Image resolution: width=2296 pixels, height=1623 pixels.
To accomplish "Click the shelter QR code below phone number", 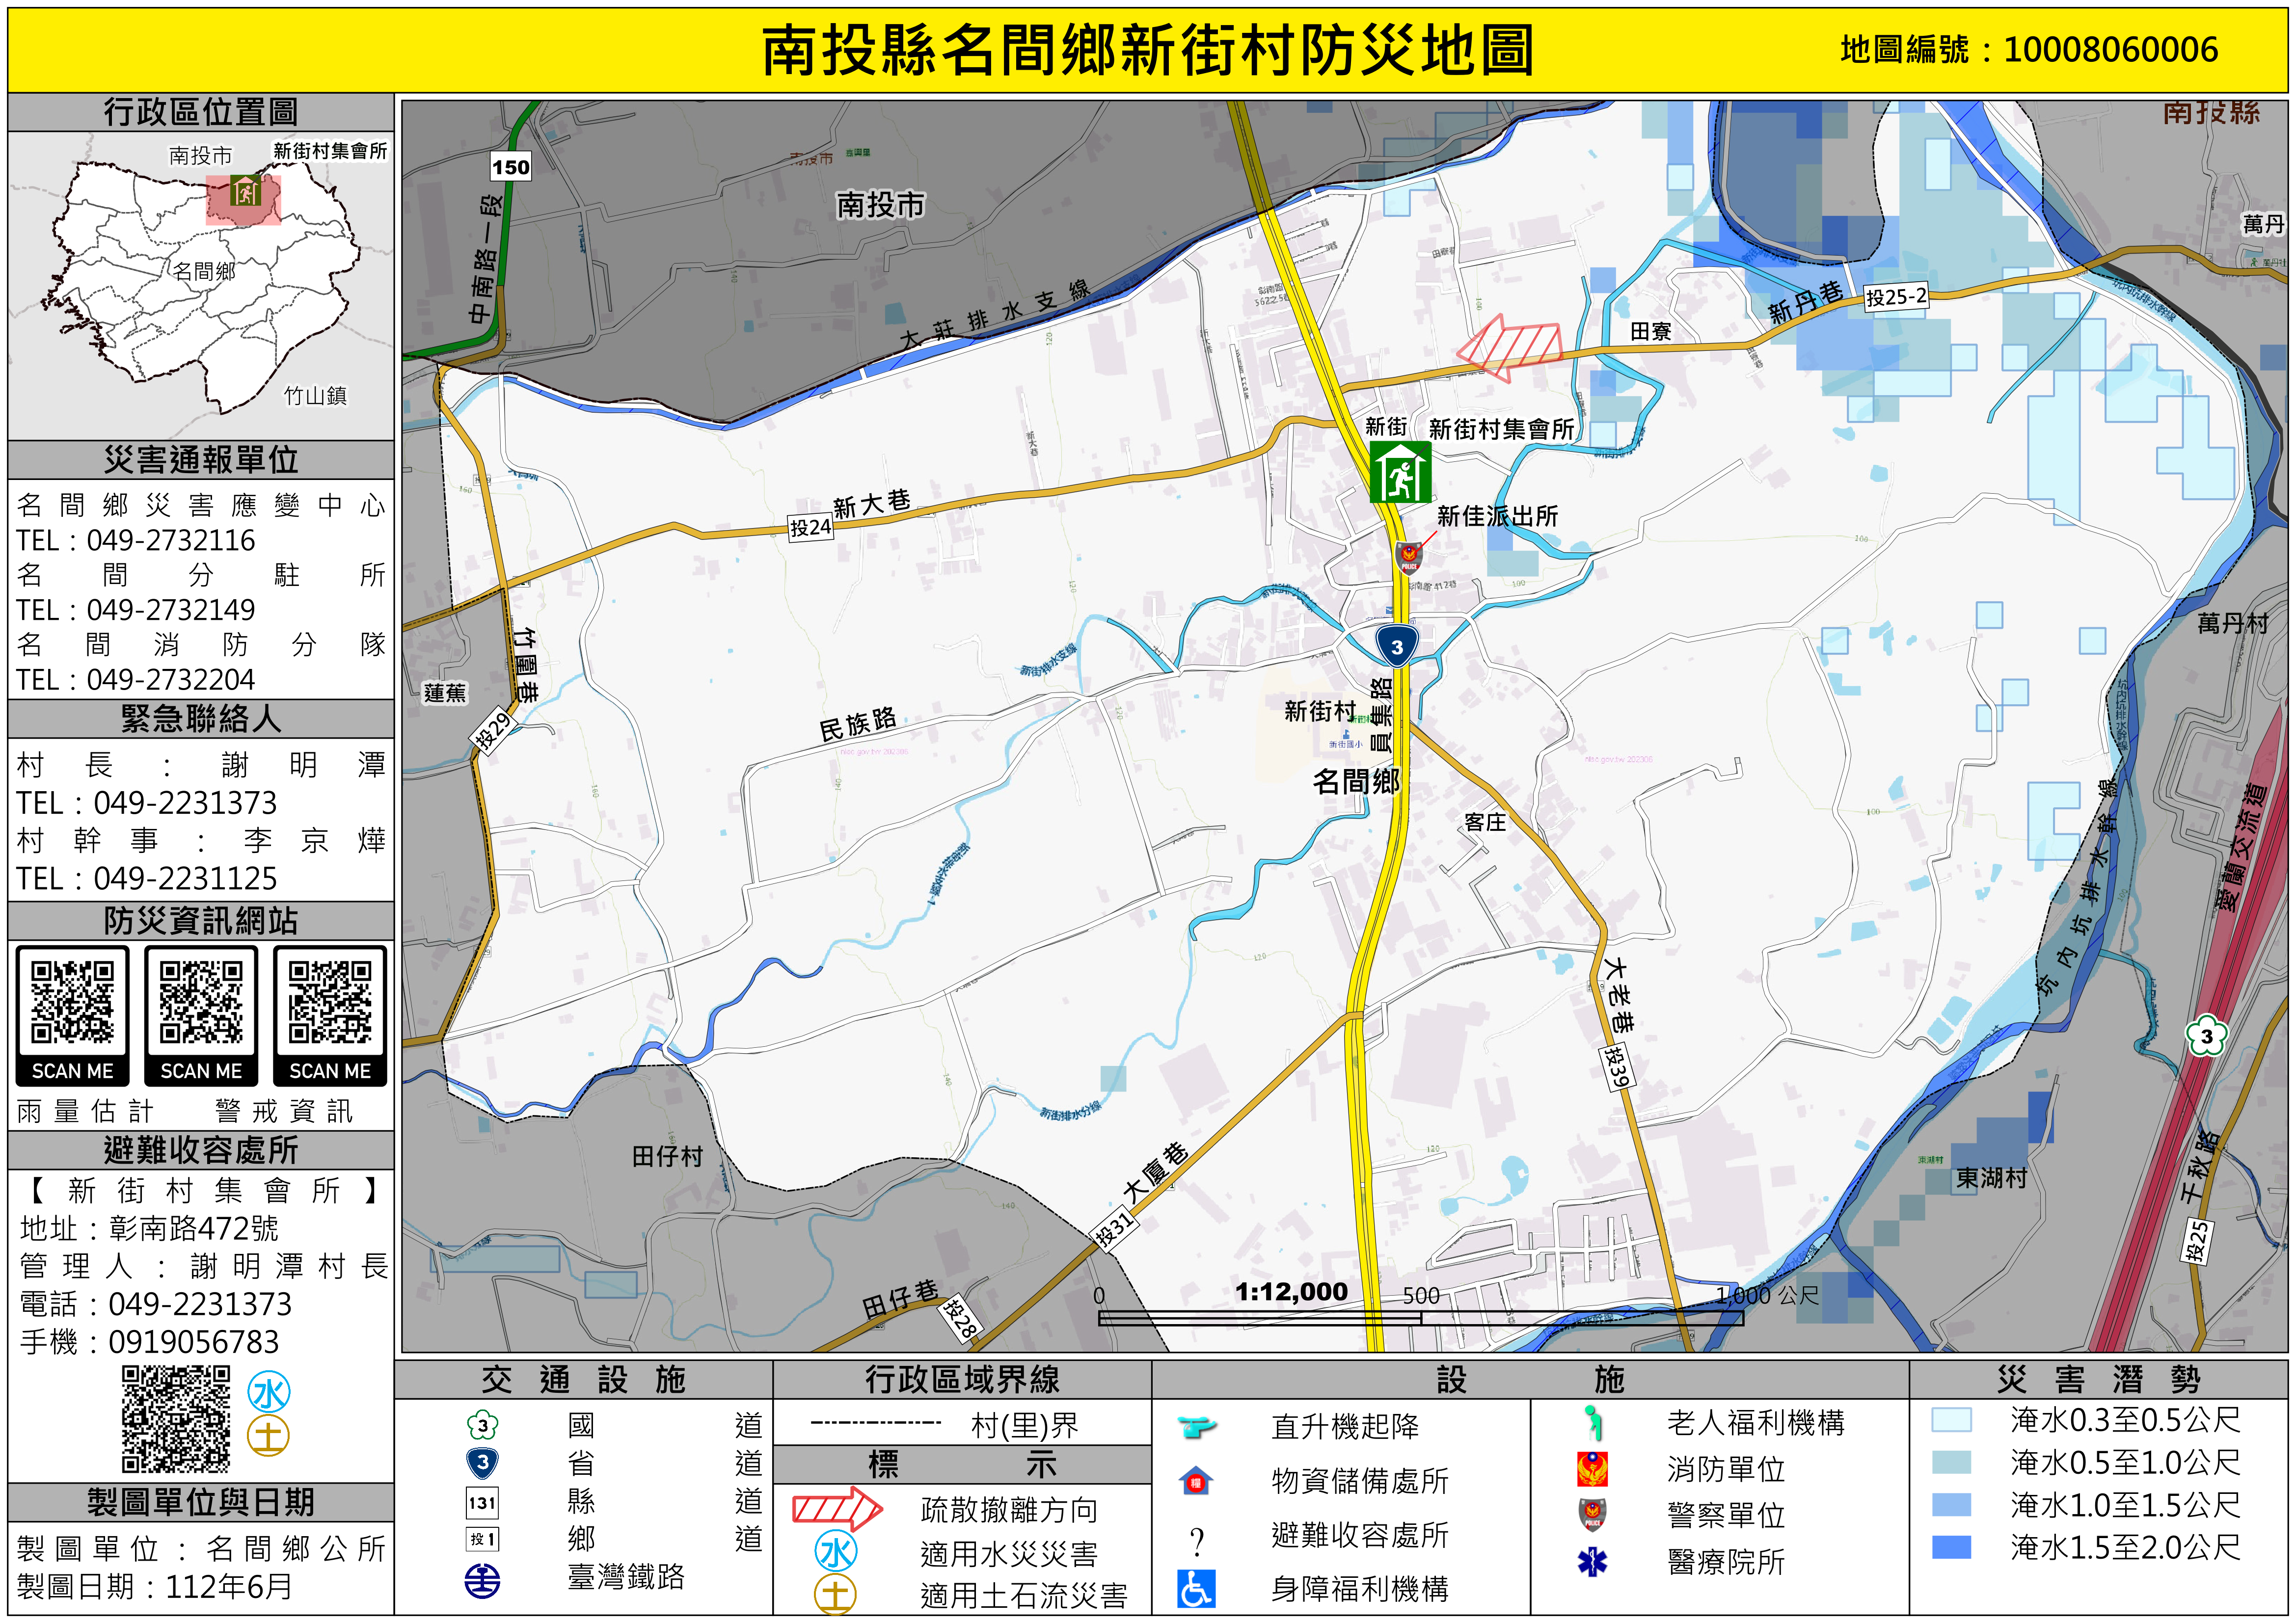I will pyautogui.click(x=176, y=1419).
